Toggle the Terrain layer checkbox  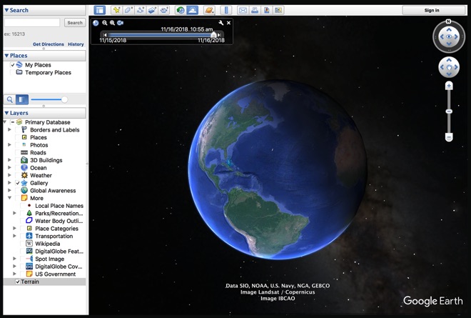click(x=18, y=282)
